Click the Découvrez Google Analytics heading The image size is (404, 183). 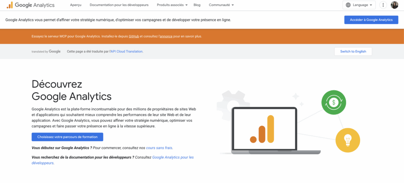(72, 90)
